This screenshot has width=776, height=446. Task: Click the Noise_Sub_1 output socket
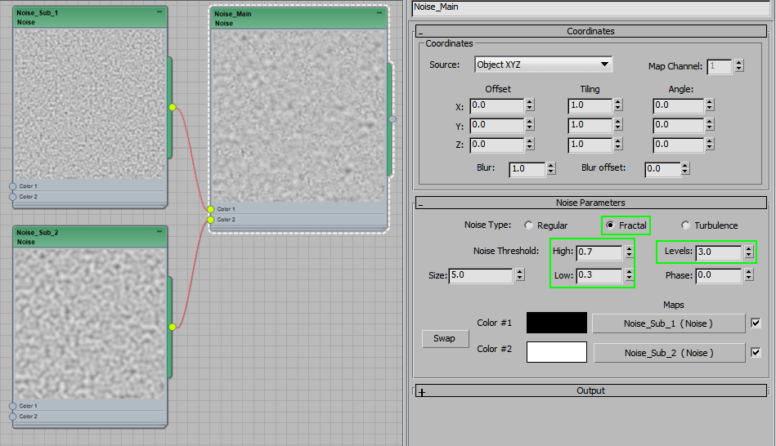click(173, 107)
